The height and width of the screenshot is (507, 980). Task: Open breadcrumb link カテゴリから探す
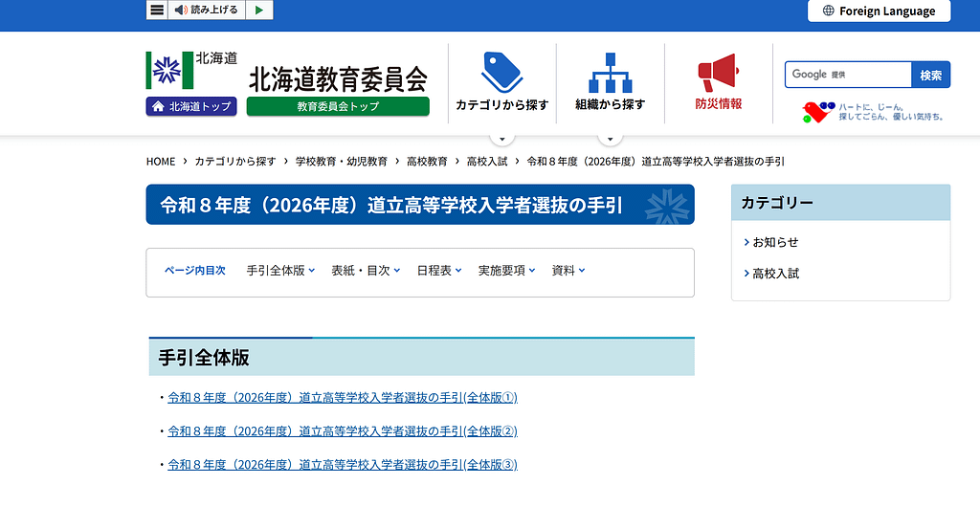235,161
